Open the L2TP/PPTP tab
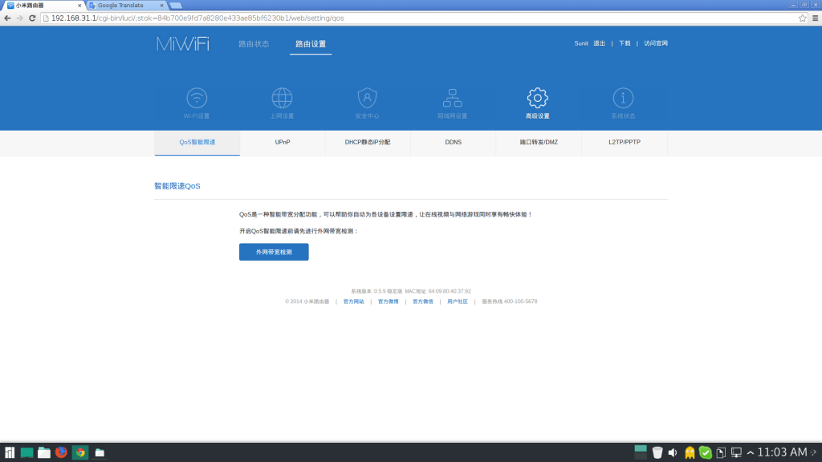 pos(625,142)
